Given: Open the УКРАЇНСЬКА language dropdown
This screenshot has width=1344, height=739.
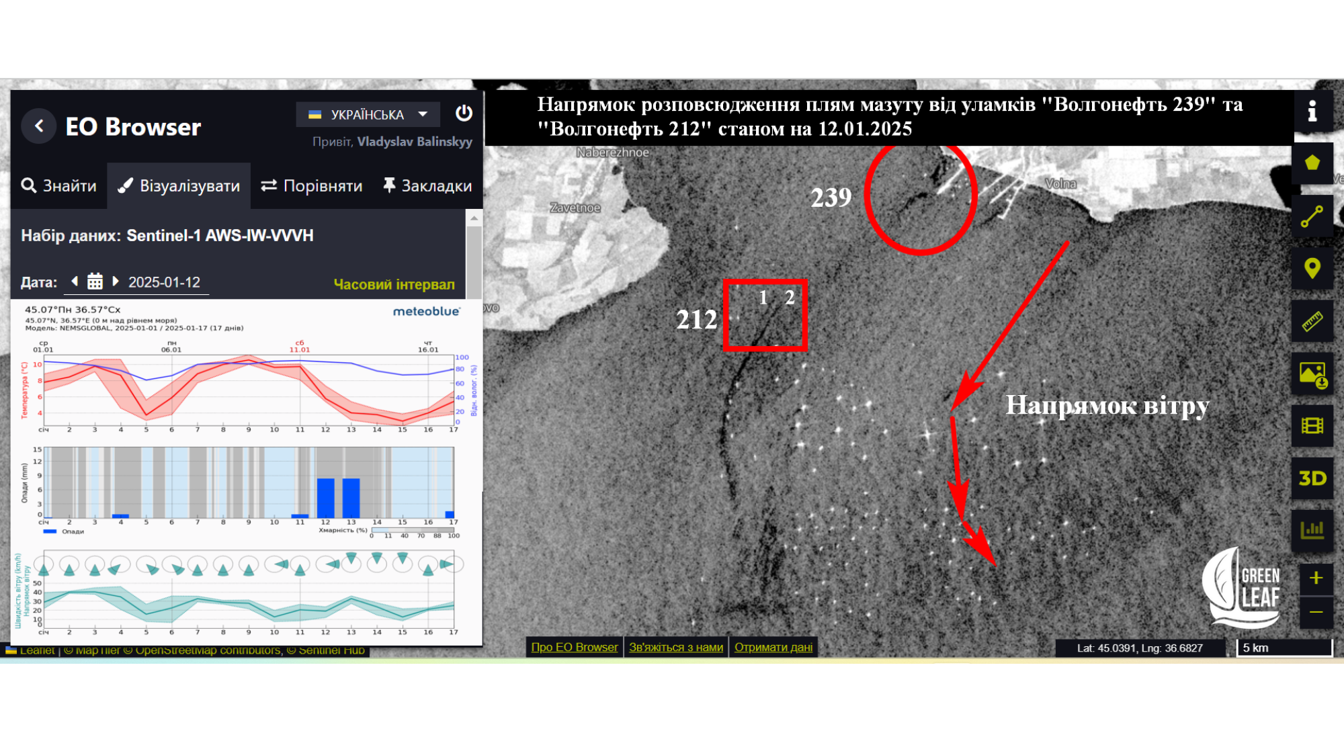Looking at the screenshot, I should point(368,114).
